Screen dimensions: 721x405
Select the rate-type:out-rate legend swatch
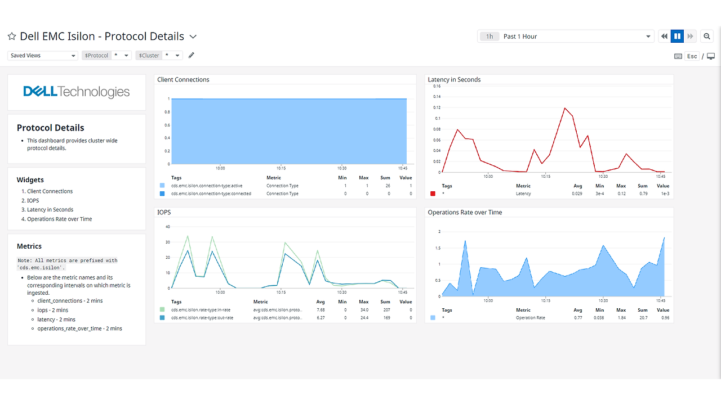[162, 318]
